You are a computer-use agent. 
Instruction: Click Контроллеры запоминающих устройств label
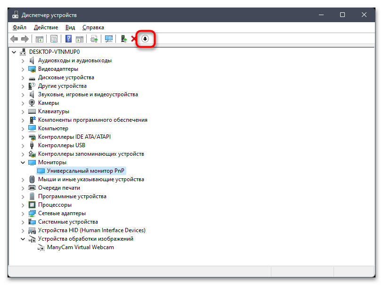[x=91, y=154]
